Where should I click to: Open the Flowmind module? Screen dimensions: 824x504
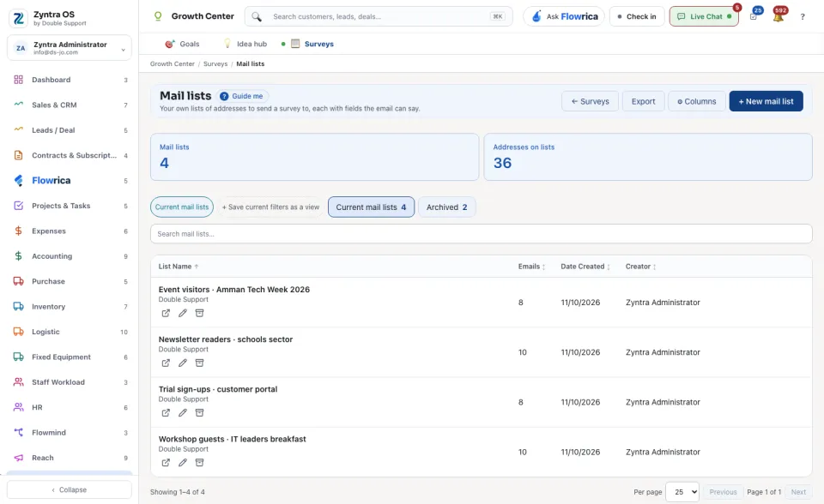click(x=70, y=433)
